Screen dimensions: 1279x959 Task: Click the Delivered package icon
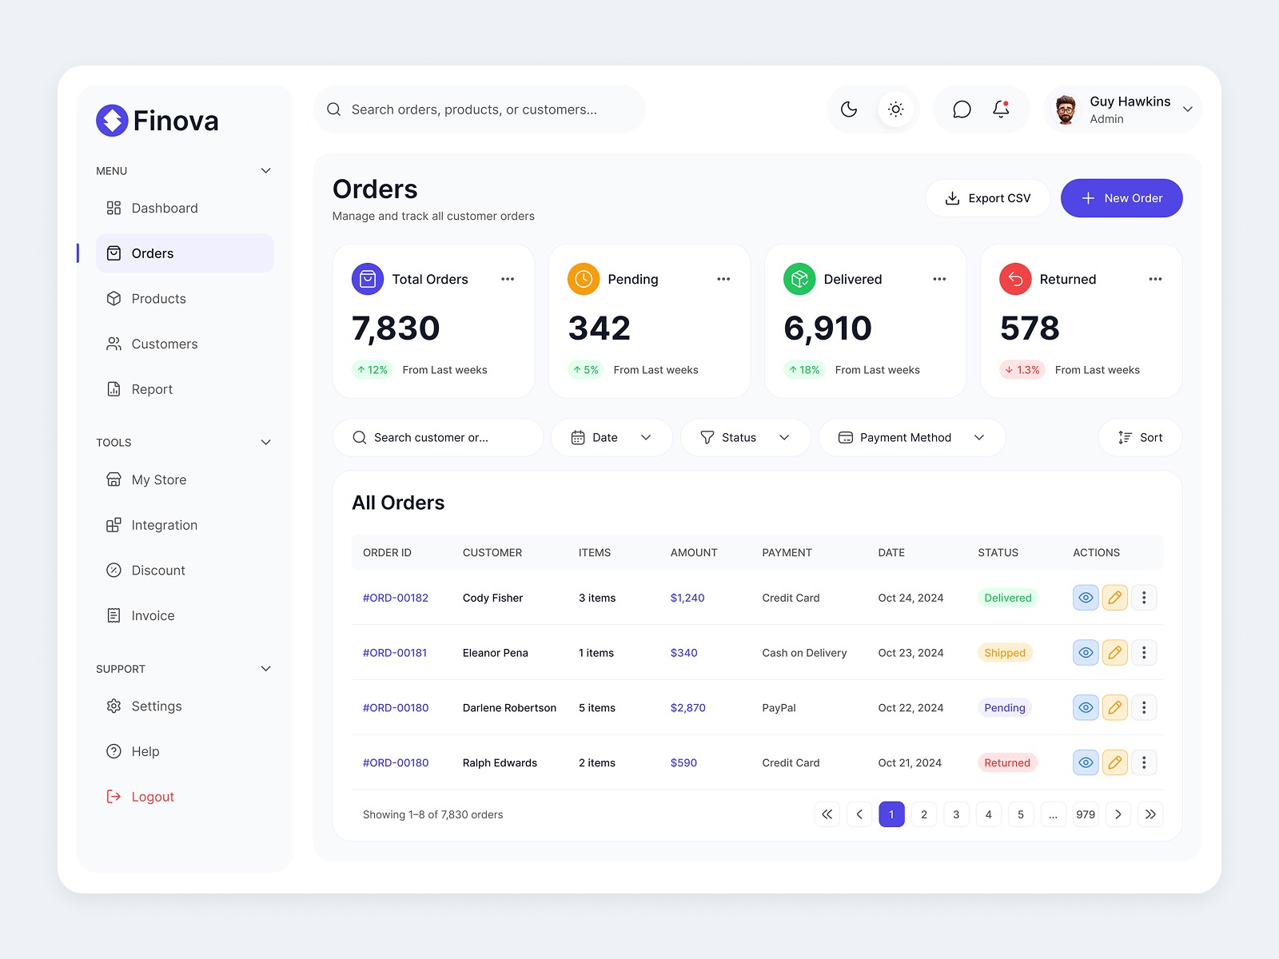799,279
